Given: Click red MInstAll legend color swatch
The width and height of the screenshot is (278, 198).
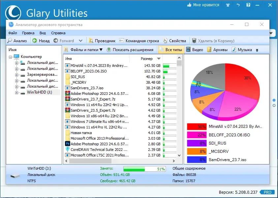Looking at the screenshot, I should click(197, 127).
